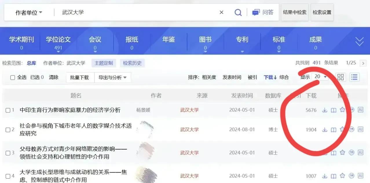The width and height of the screenshot is (370, 183).
Task: Click the 批量下载 batch download button
Action: tap(79, 77)
